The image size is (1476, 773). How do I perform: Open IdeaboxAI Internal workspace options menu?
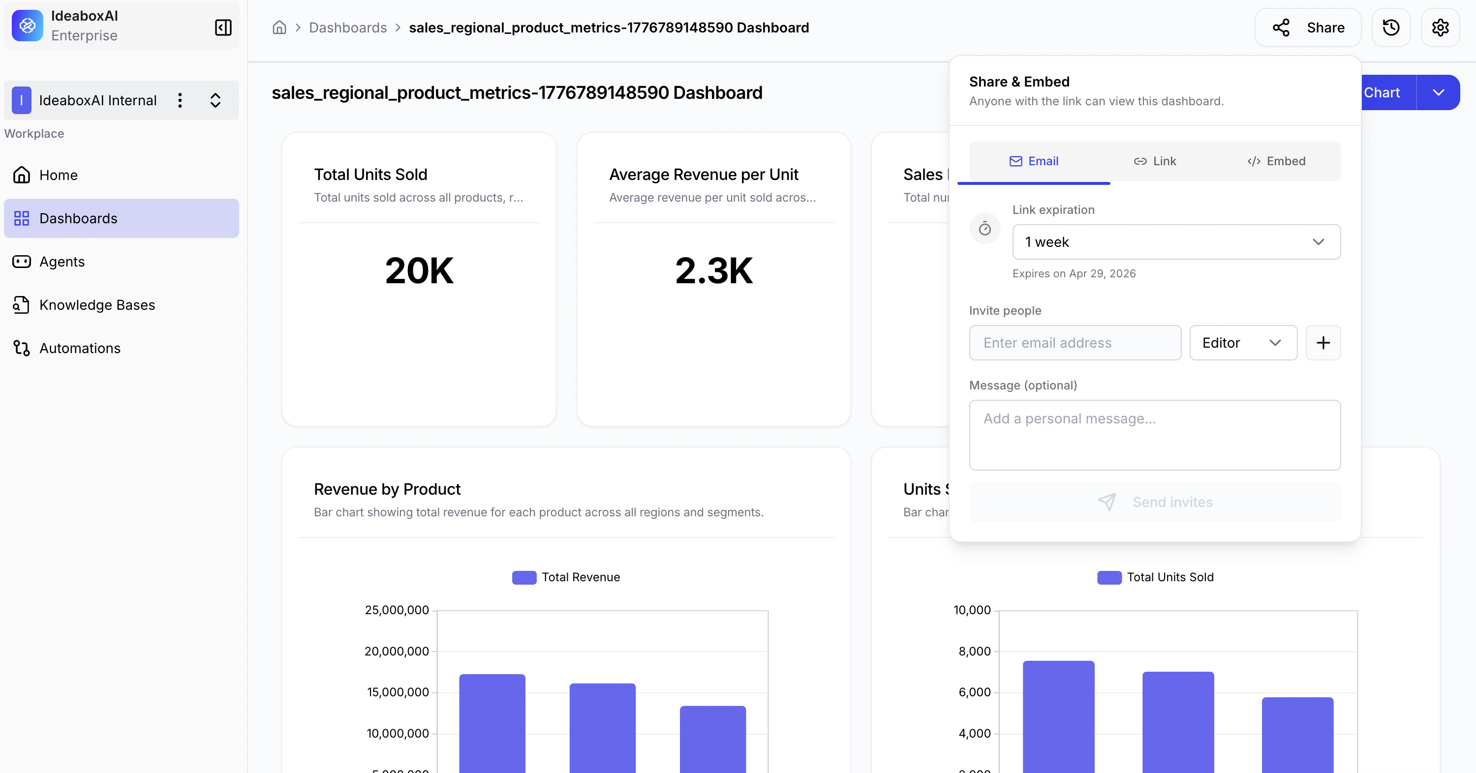180,100
